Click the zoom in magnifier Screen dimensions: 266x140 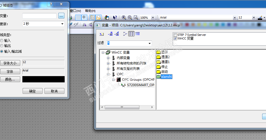[x=124, y=17]
